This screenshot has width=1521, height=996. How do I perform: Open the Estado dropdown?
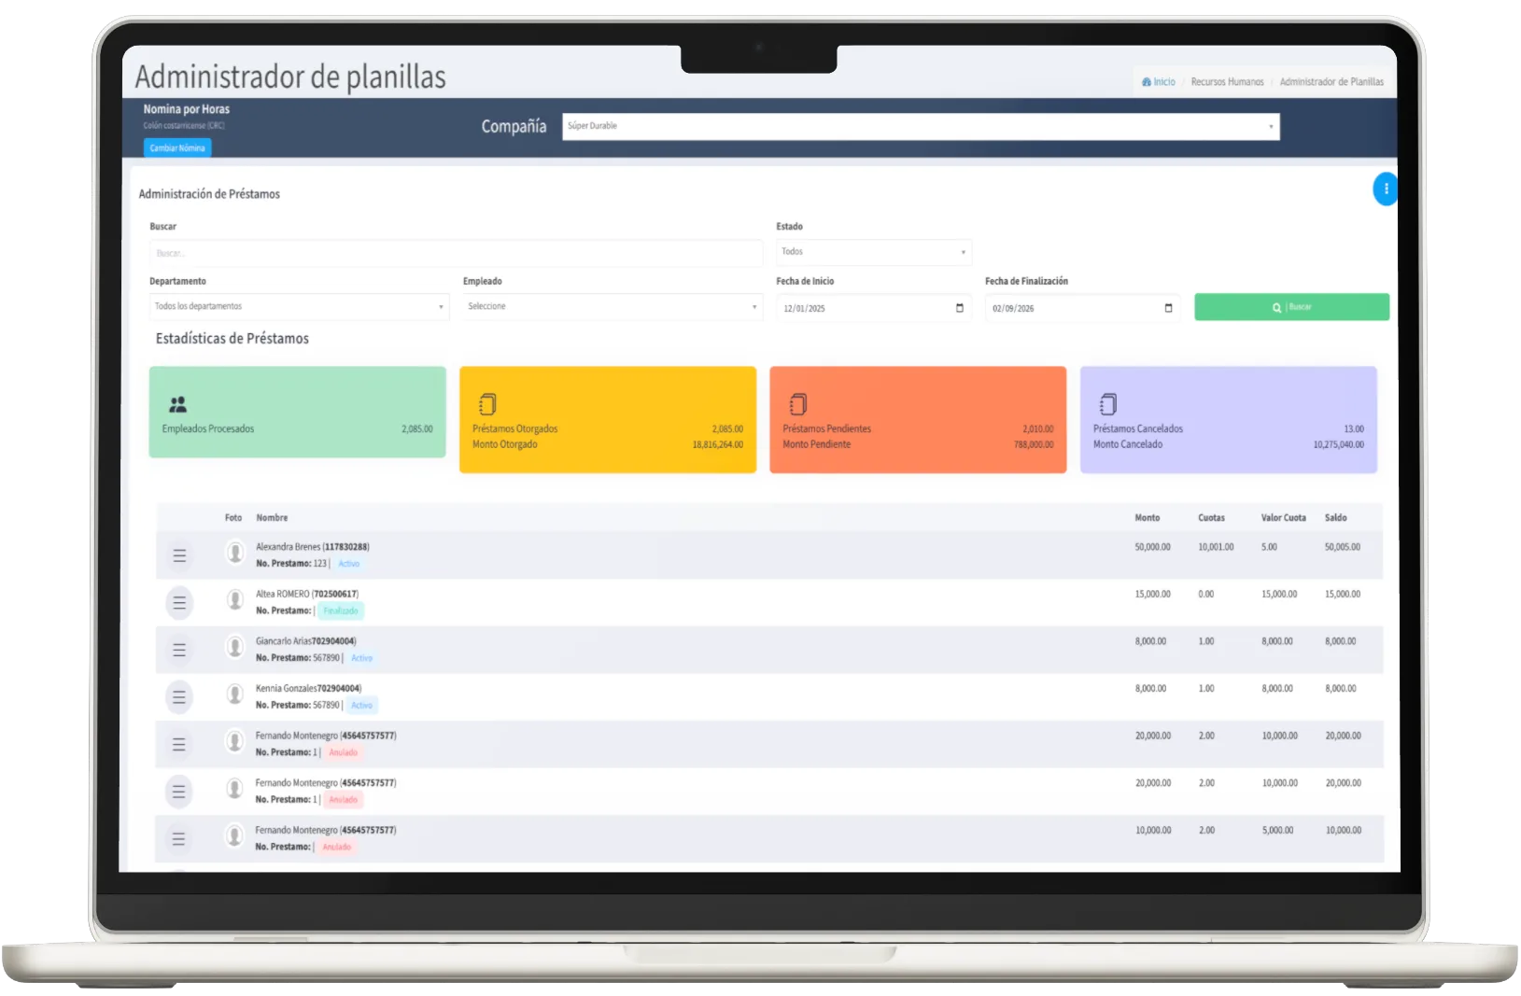(873, 252)
